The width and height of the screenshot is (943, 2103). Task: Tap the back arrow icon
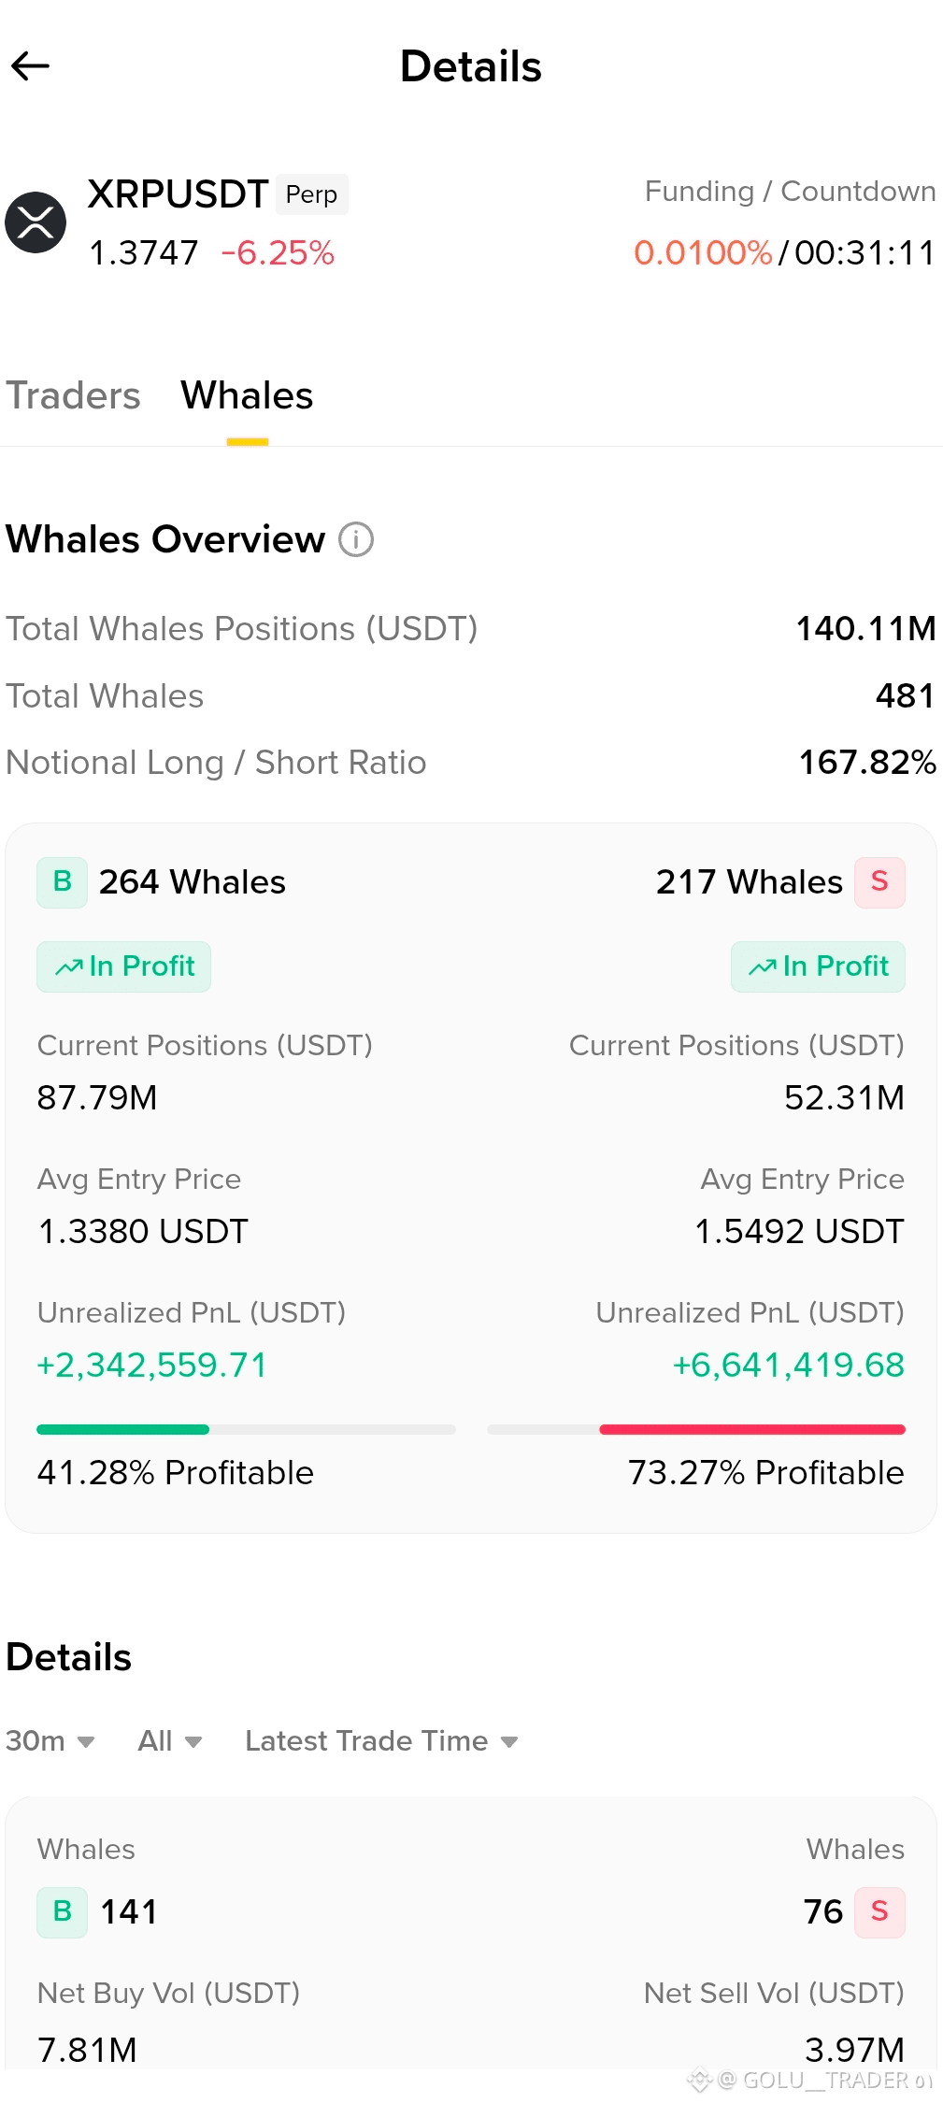[30, 66]
